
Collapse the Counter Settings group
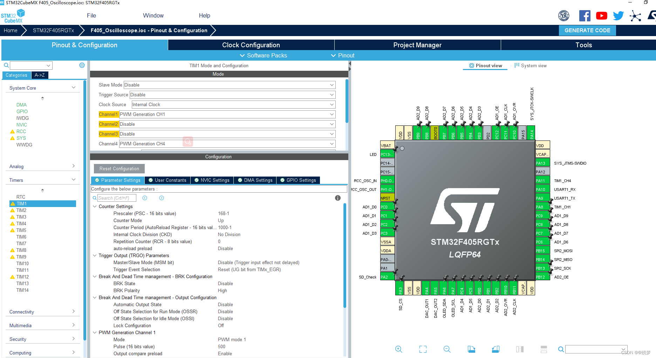click(x=95, y=206)
